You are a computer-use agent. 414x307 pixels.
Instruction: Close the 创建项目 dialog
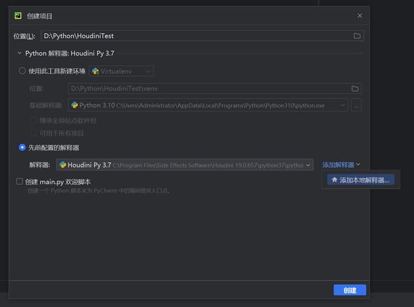(x=359, y=16)
